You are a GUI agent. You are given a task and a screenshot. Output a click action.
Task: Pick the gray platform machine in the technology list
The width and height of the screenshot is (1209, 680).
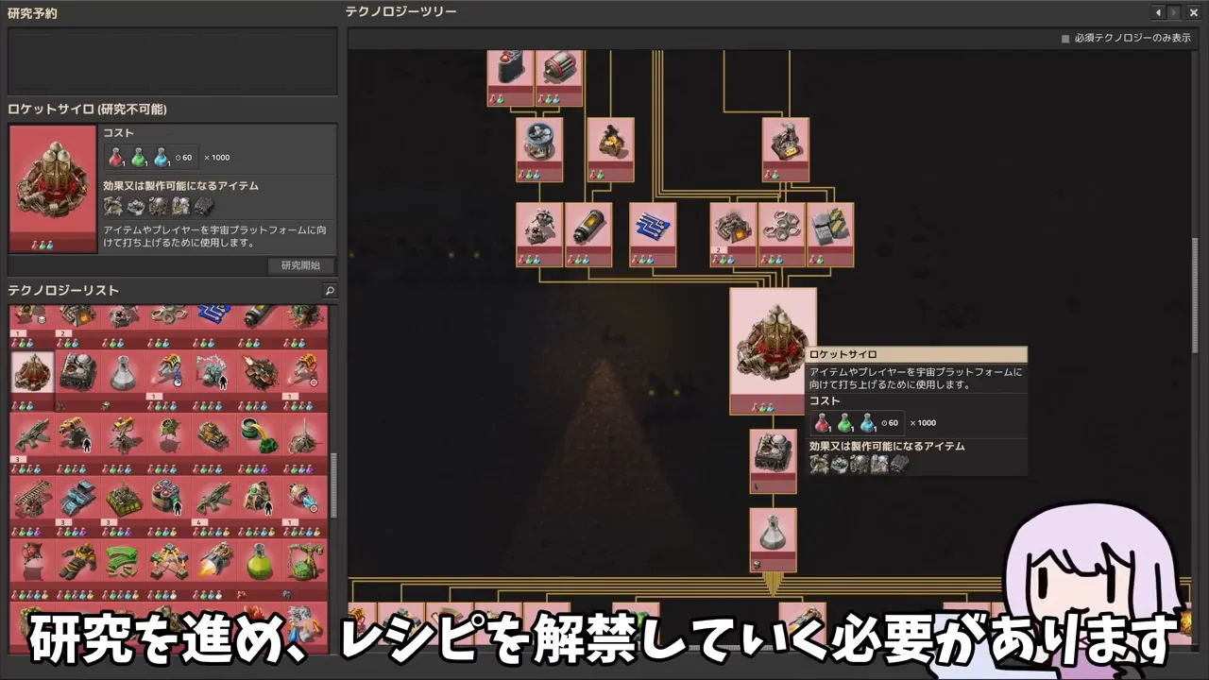click(78, 381)
